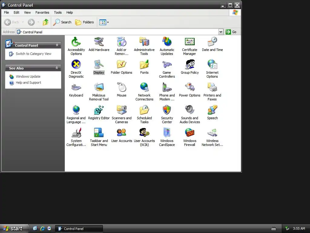
Task: Open System Configuration icon
Action: (76, 133)
